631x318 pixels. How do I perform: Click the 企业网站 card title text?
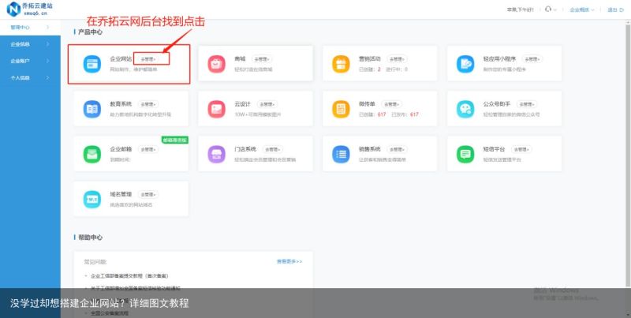121,58
